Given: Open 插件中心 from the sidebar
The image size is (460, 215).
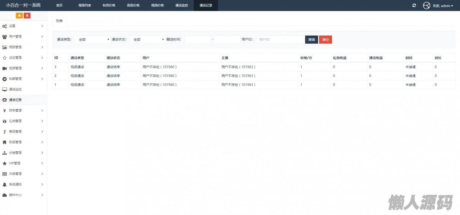Looking at the screenshot, I should [15, 195].
